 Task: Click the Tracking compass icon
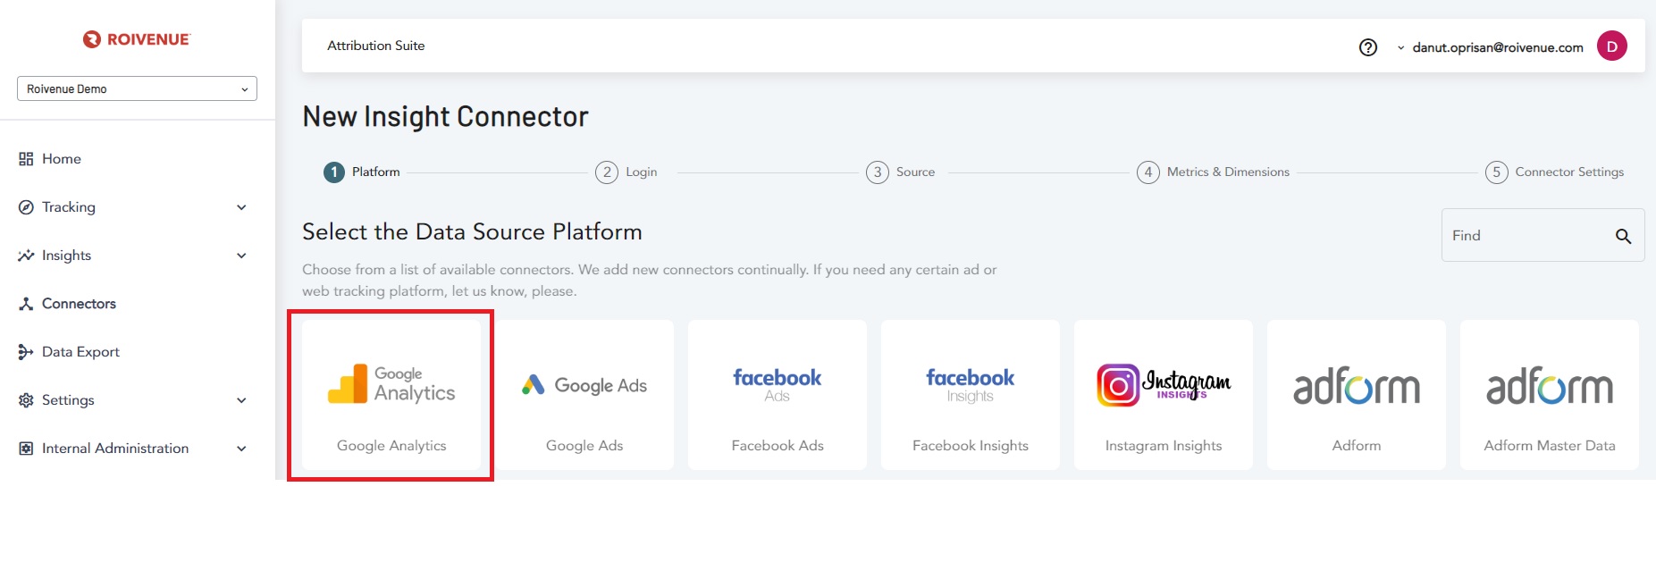click(26, 207)
